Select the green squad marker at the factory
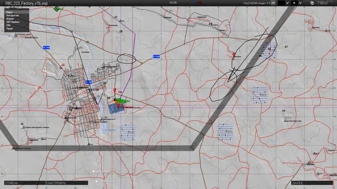 click(122, 101)
